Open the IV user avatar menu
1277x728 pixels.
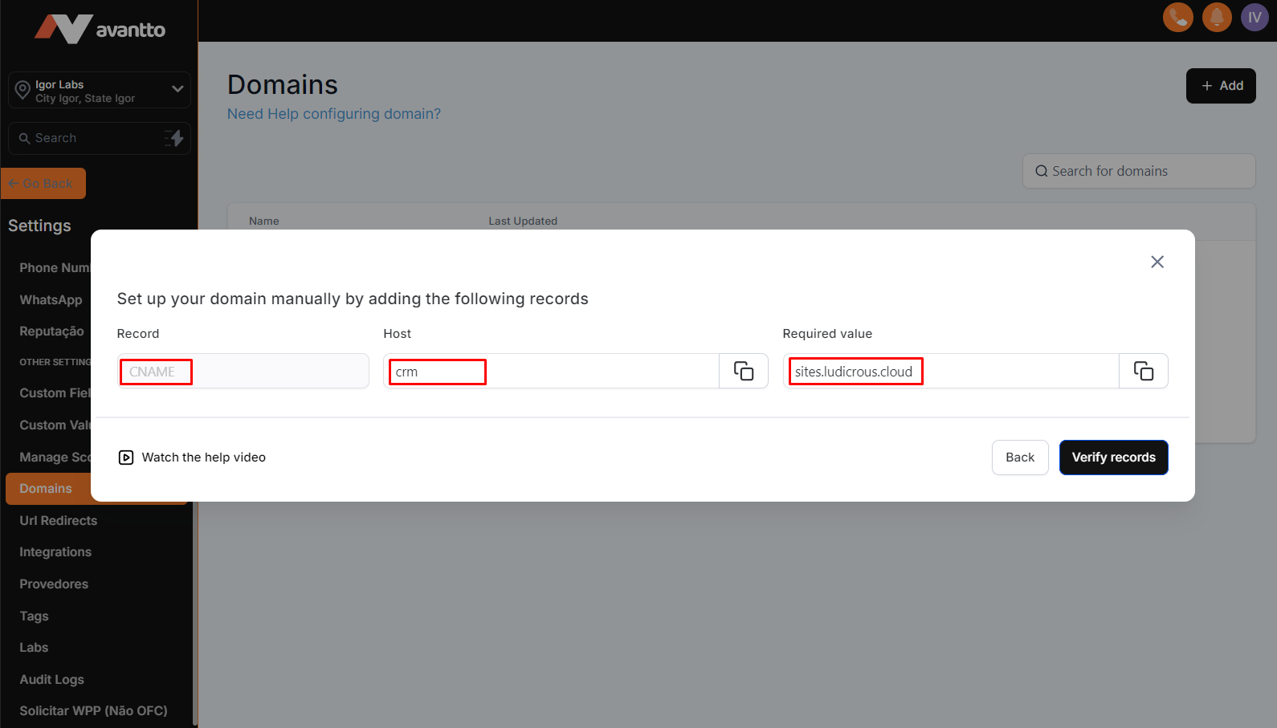[x=1254, y=17]
